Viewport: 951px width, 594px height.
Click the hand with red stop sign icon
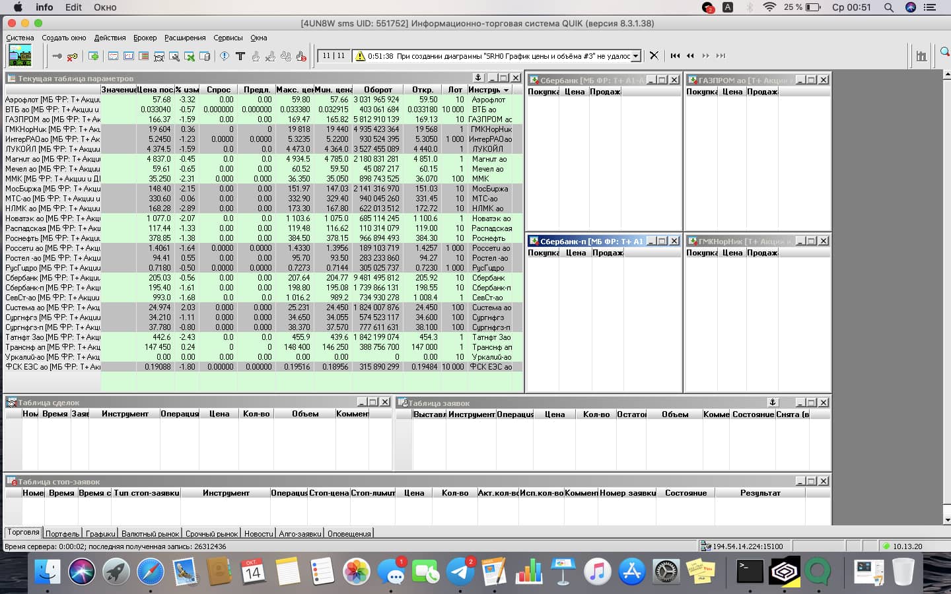(x=301, y=56)
